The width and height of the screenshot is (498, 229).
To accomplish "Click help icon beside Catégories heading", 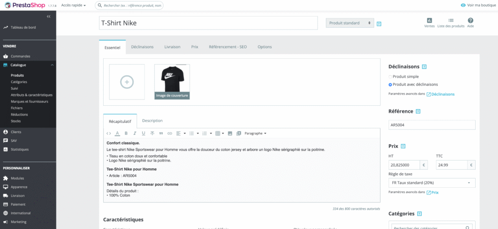I will [420, 214].
